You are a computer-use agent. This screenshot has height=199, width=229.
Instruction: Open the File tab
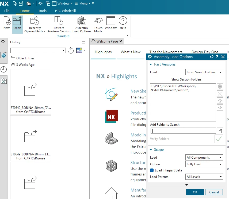tap(7, 11)
